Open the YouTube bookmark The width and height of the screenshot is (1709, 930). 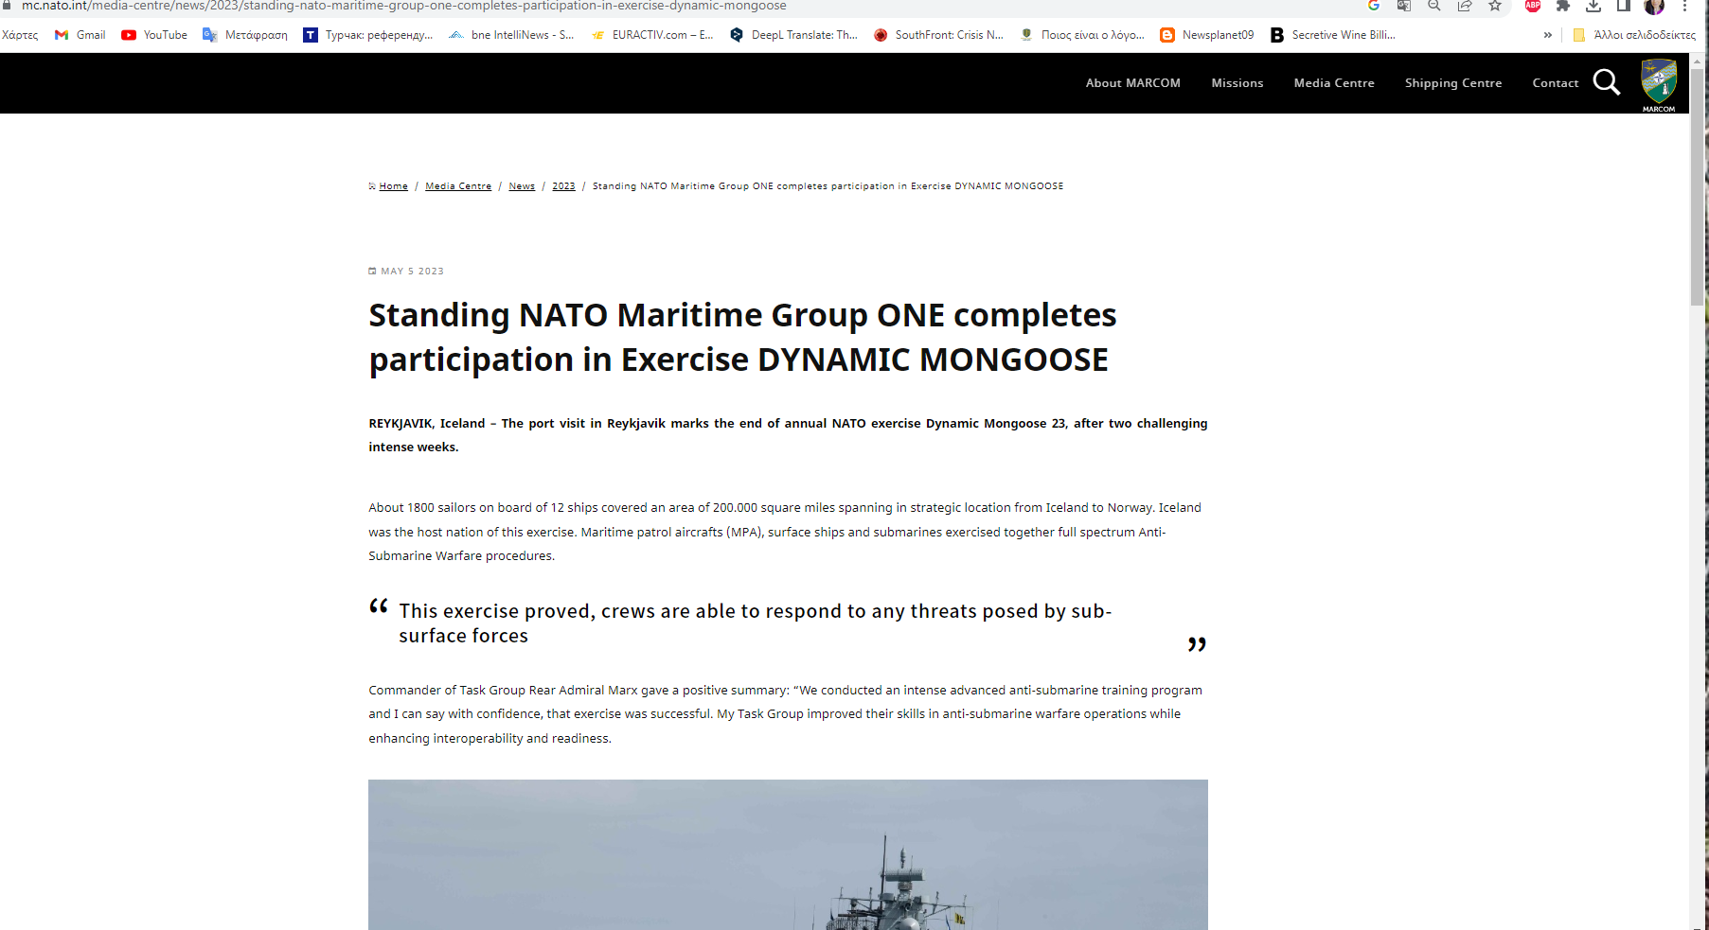tap(154, 35)
